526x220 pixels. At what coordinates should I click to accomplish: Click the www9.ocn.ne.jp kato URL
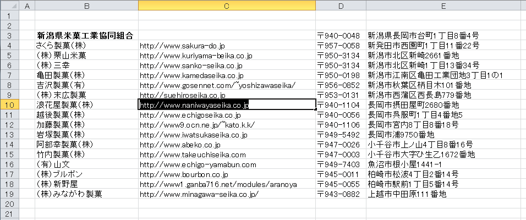point(198,125)
